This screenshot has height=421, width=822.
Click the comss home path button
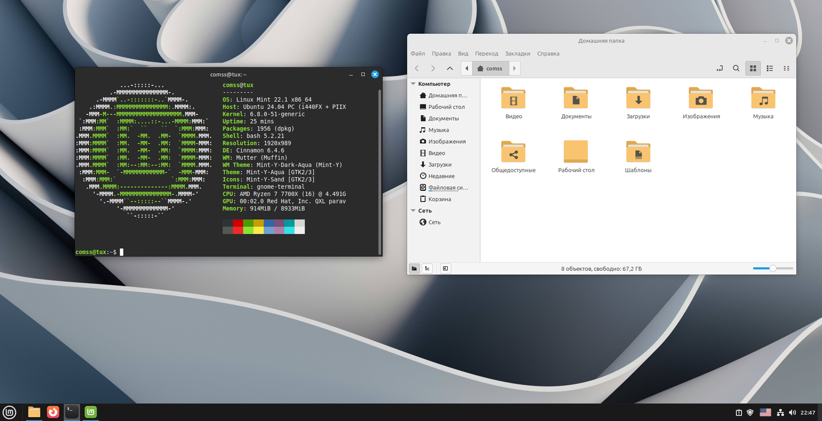490,68
